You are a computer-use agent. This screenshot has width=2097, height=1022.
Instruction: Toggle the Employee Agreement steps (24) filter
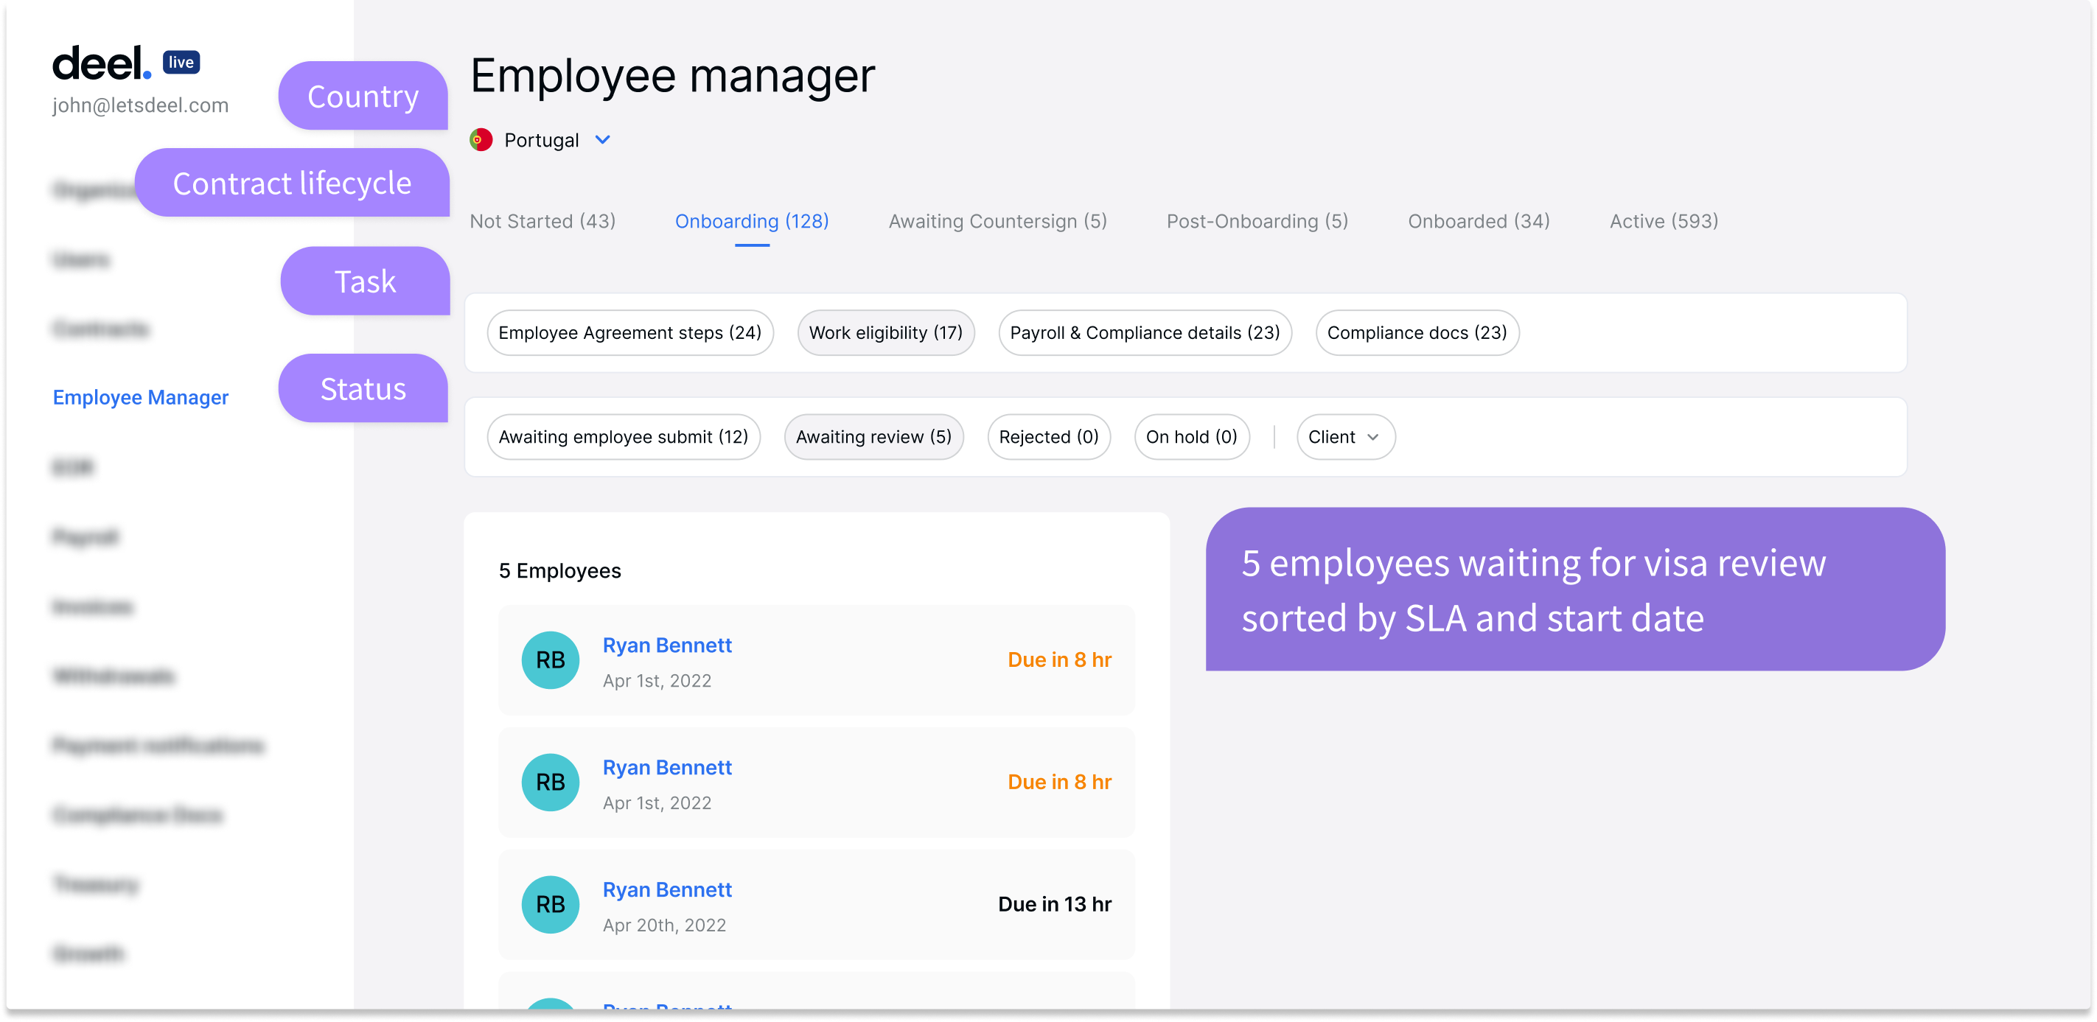630,333
